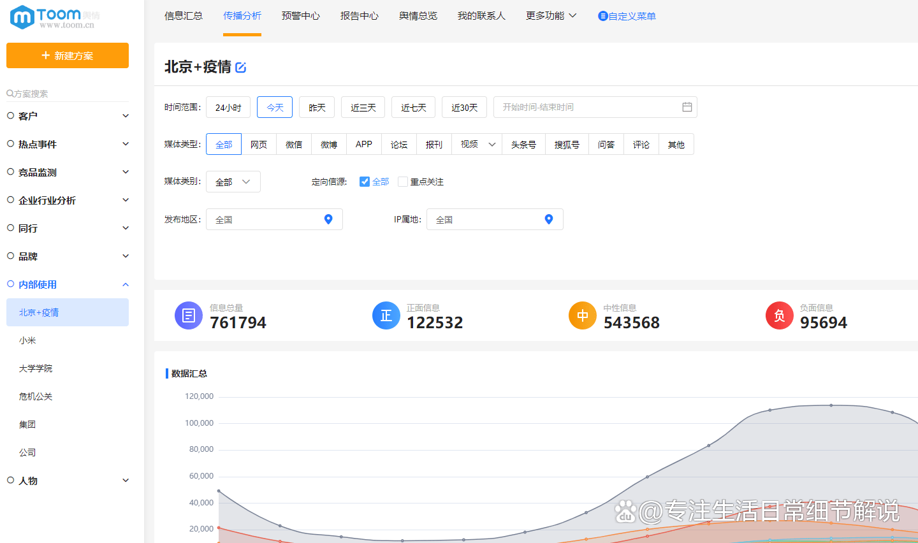Image resolution: width=918 pixels, height=543 pixels.
Task: Check the 全部 定向信源 checkbox
Action: [365, 182]
